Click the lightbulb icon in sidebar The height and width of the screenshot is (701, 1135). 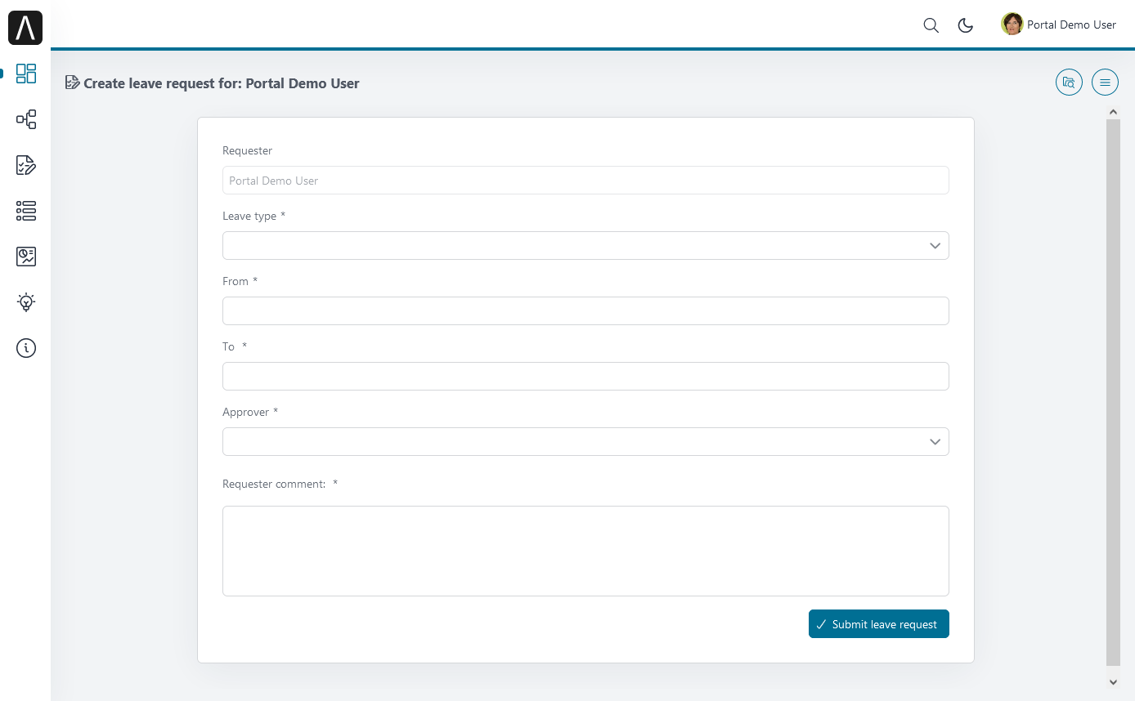point(26,302)
